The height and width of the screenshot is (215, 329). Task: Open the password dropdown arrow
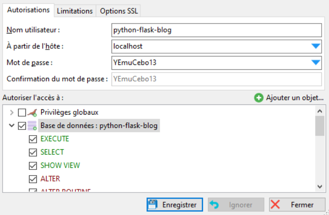click(316, 63)
